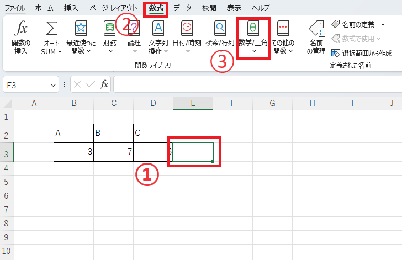Click cell B2 containing text A
Screen dimensions: 402x260
pyautogui.click(x=74, y=134)
